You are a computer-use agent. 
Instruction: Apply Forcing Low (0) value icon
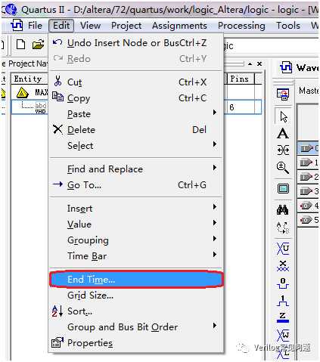283,283
